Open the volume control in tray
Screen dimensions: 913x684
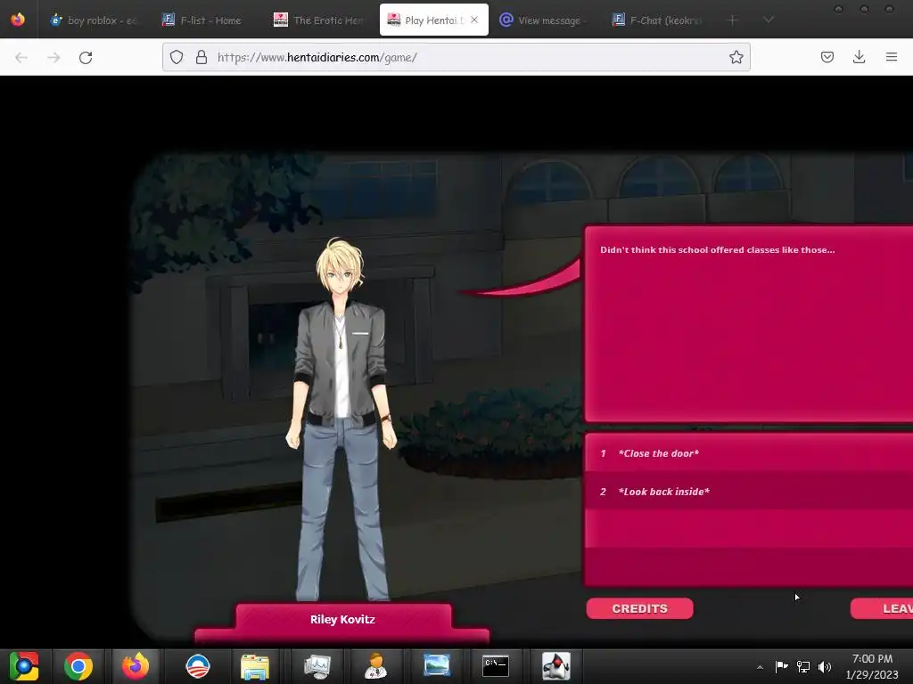[825, 666]
